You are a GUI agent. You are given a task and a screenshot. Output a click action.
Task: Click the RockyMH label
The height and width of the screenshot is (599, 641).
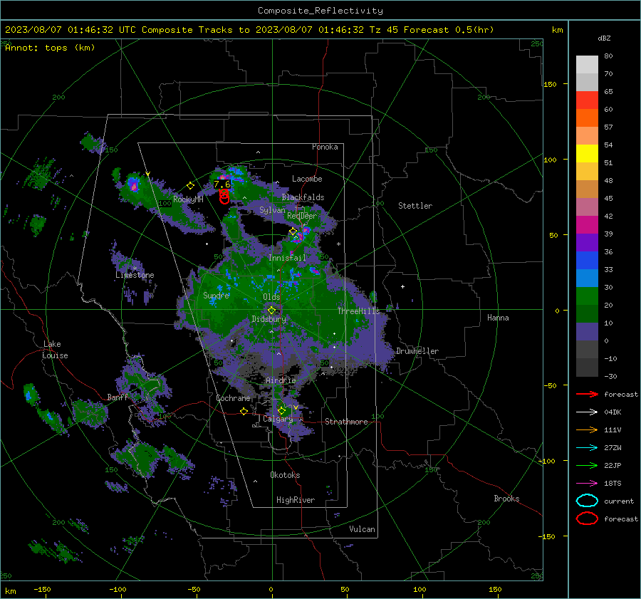point(188,199)
